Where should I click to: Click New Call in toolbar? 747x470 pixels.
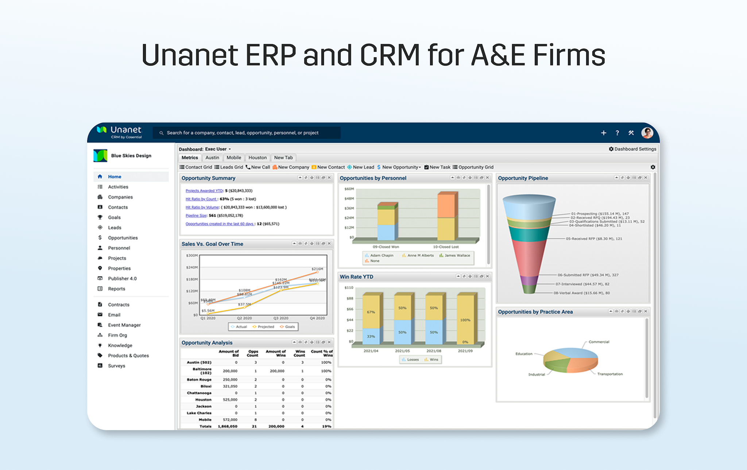[x=258, y=167]
